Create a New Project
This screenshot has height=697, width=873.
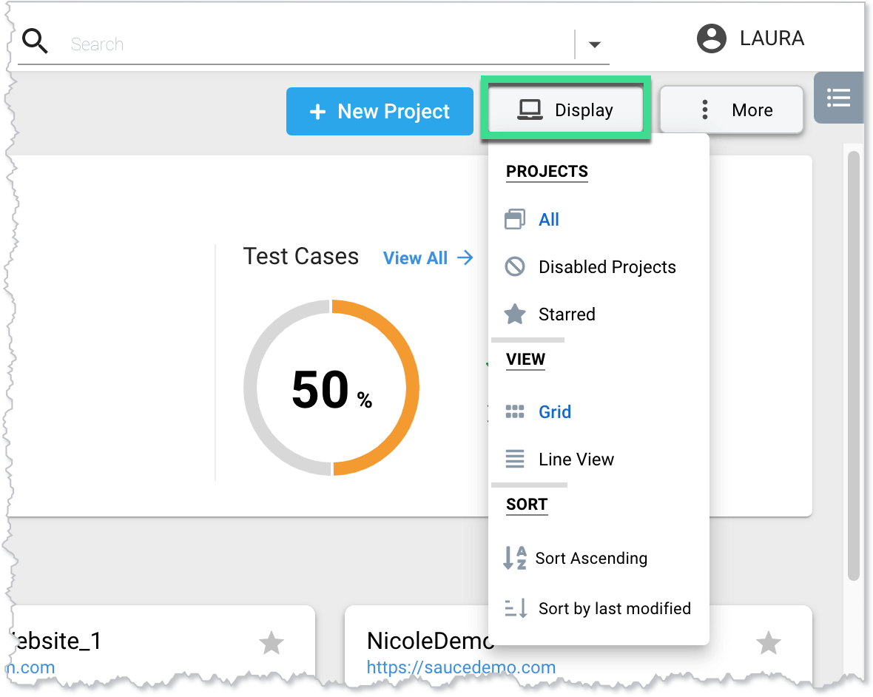[x=380, y=112]
